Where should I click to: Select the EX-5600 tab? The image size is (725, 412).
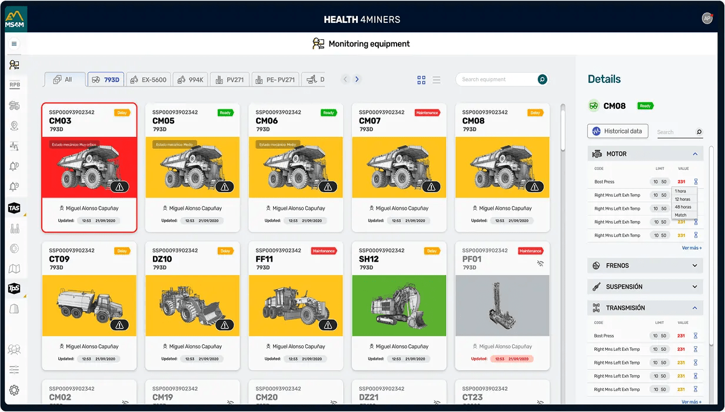[x=148, y=79]
